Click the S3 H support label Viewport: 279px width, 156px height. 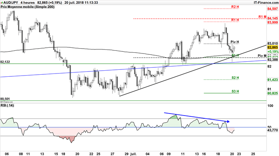pos(235,91)
